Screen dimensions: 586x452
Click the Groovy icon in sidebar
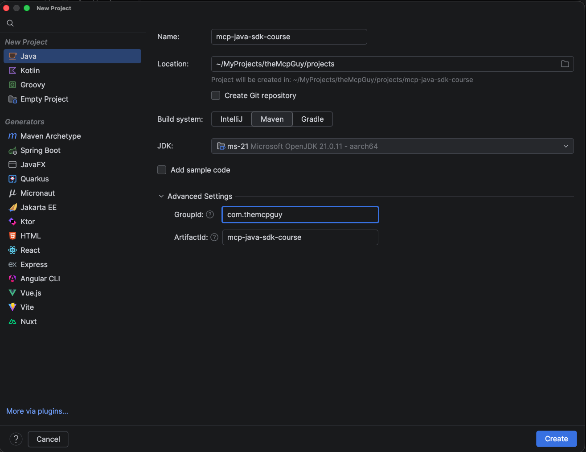coord(12,85)
